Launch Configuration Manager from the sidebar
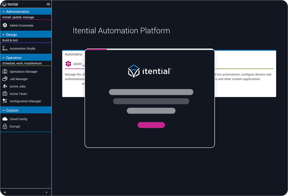288x196 pixels. (x=5, y=101)
